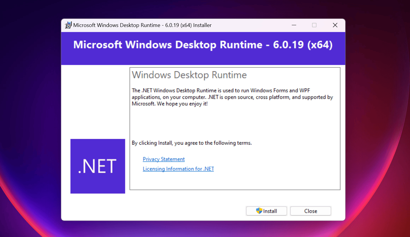
Task: Close the installer with title bar X
Action: pyautogui.click(x=335, y=25)
